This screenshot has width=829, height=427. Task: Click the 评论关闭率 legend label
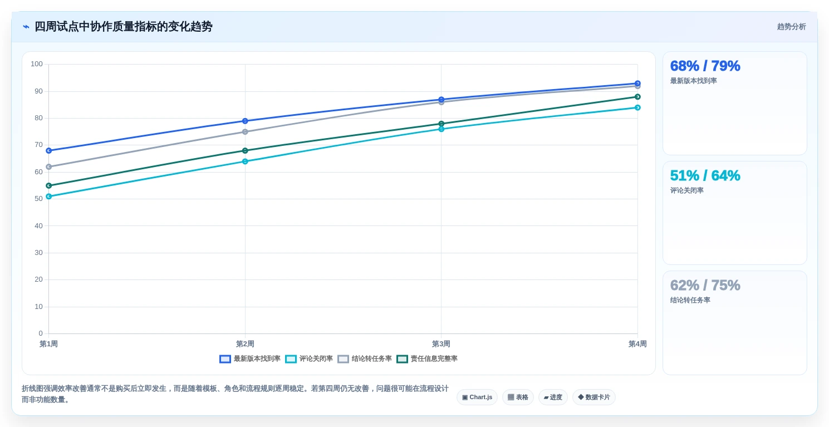(316, 359)
